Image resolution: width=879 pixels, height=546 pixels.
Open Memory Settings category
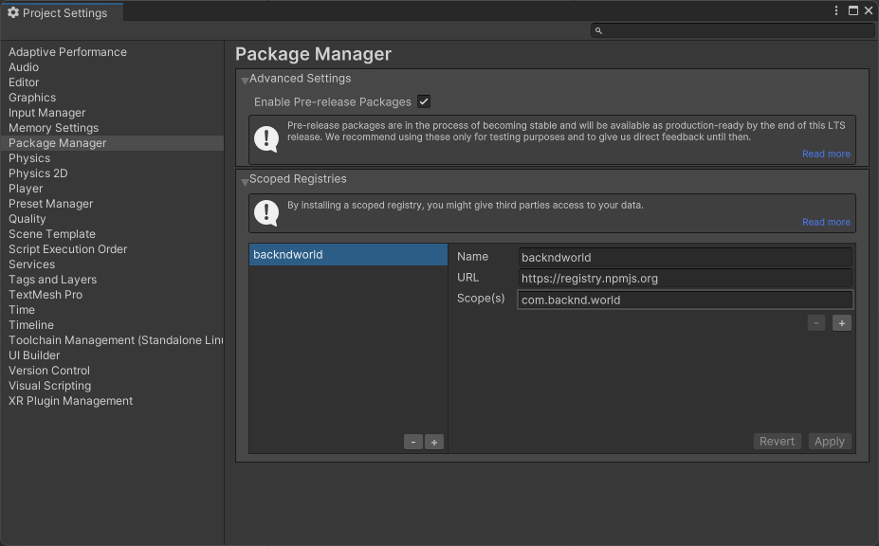112,128
